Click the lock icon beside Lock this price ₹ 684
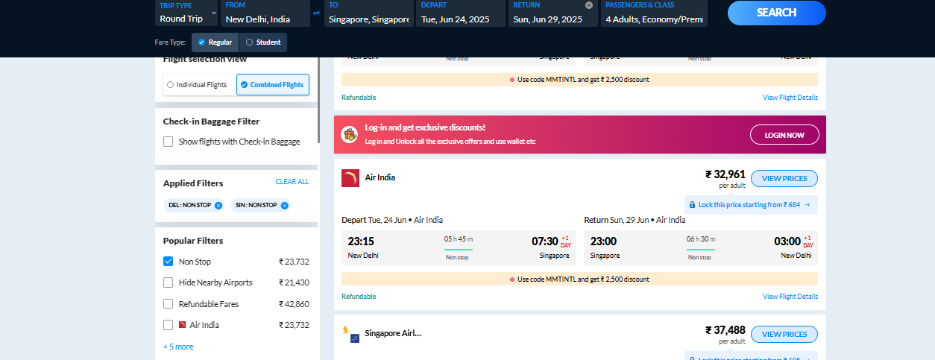This screenshot has width=935, height=360. [693, 204]
